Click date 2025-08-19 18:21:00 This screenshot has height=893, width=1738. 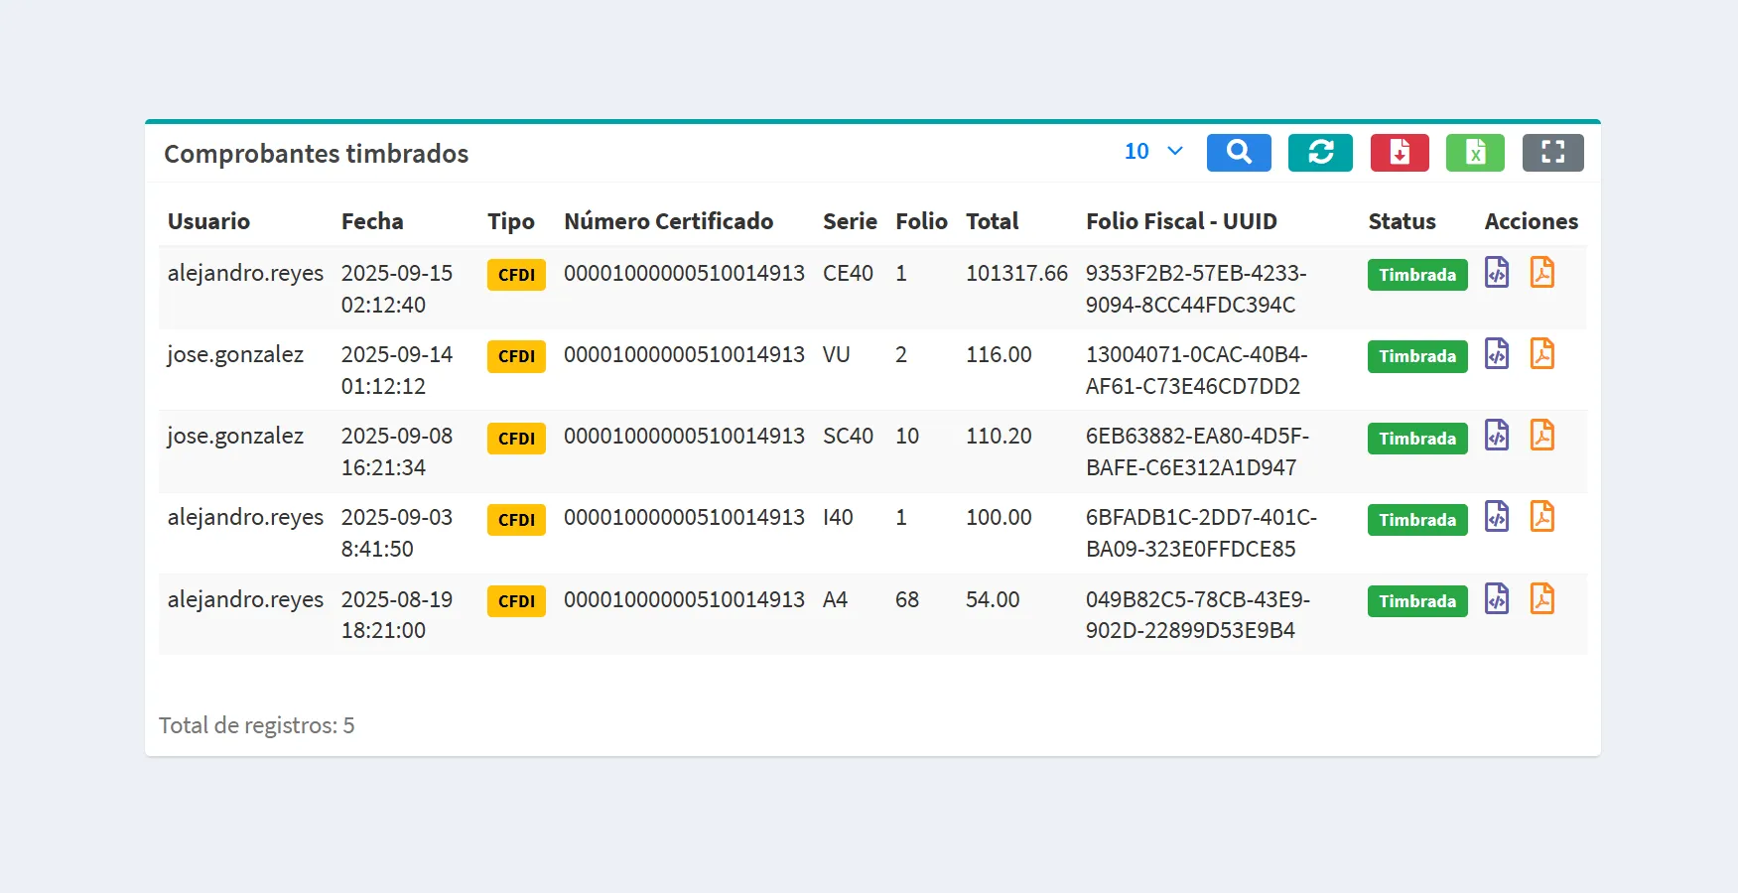(x=397, y=614)
